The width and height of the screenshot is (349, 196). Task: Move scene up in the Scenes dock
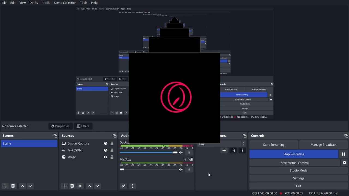point(22,186)
